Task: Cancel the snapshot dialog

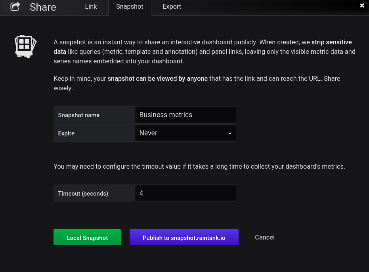Action: pyautogui.click(x=265, y=237)
